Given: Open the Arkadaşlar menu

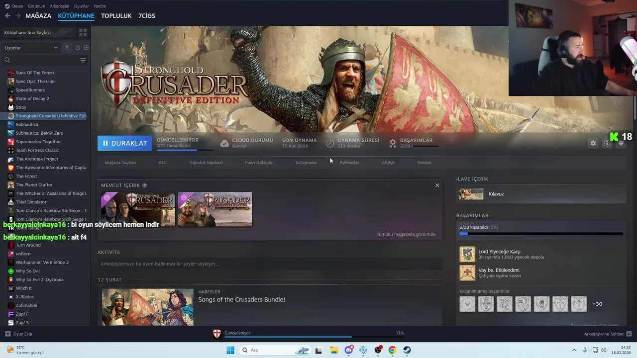Looking at the screenshot, I should point(60,6).
